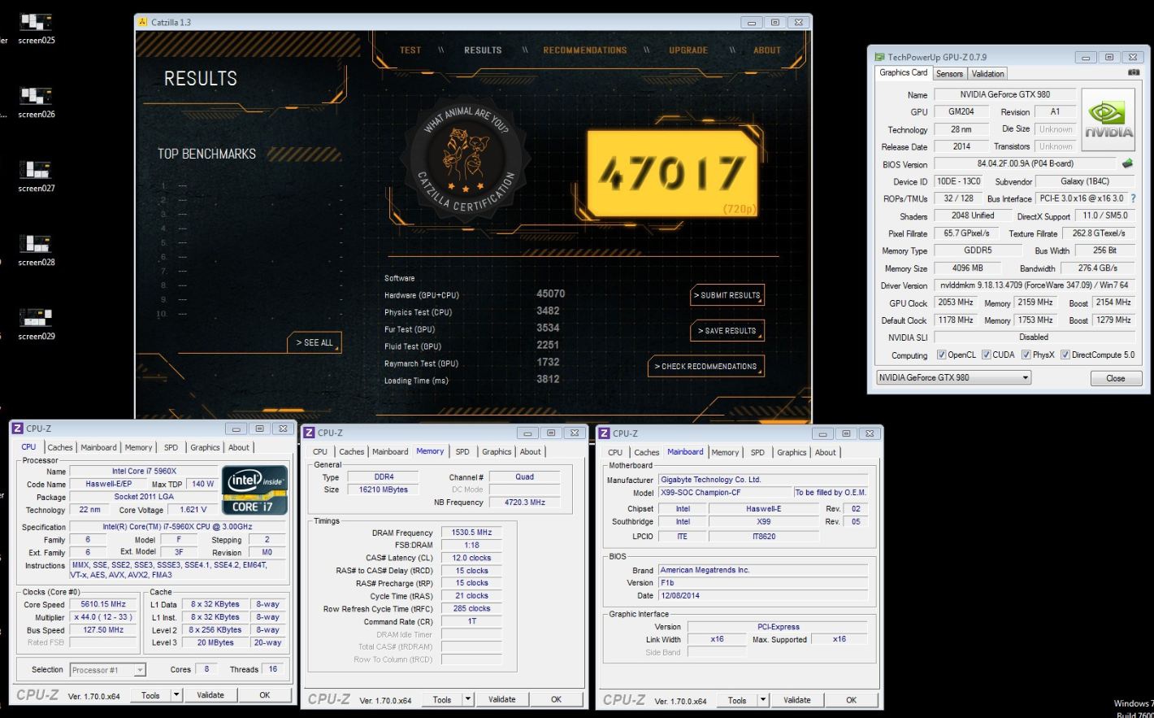Open the screen028 desktop icon
This screenshot has height=718, width=1154.
pyautogui.click(x=36, y=249)
